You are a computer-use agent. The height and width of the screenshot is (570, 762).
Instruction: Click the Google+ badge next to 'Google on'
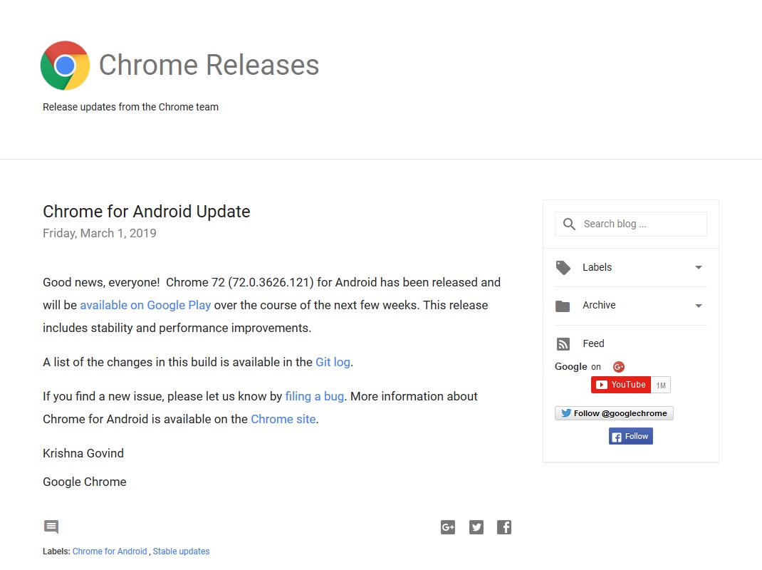click(619, 366)
